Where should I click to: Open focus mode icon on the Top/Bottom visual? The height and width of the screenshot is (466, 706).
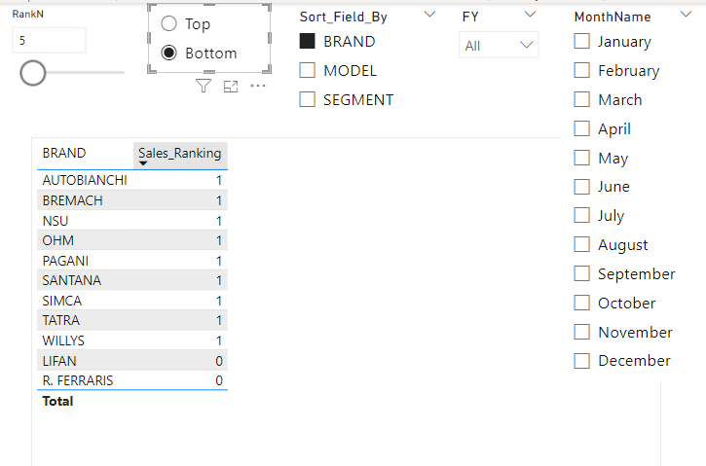point(231,87)
